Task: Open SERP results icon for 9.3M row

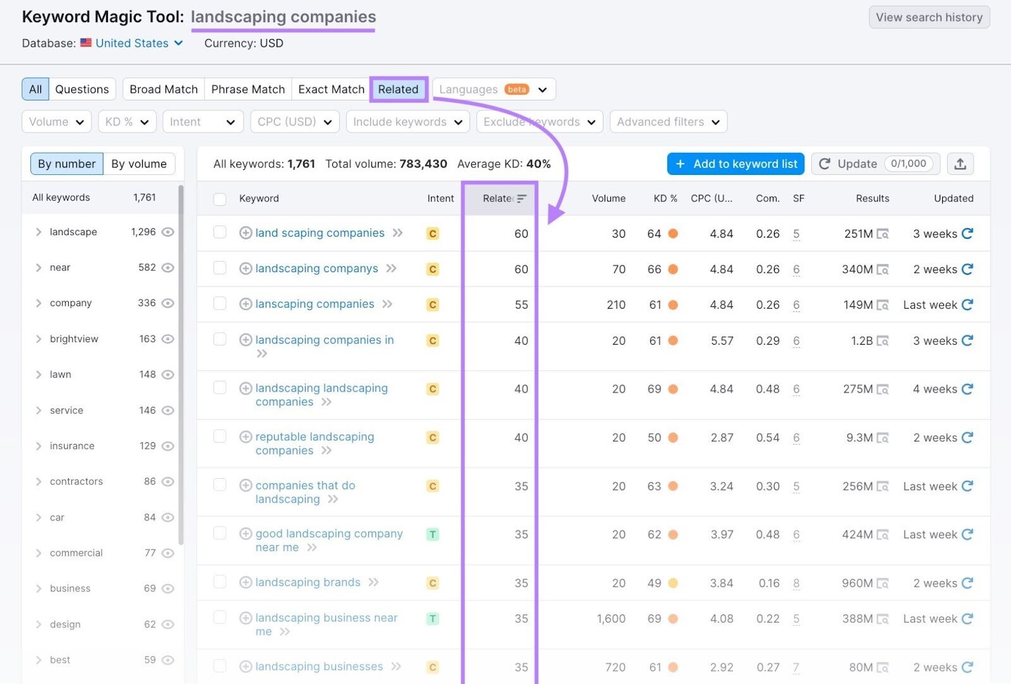Action: tap(883, 438)
